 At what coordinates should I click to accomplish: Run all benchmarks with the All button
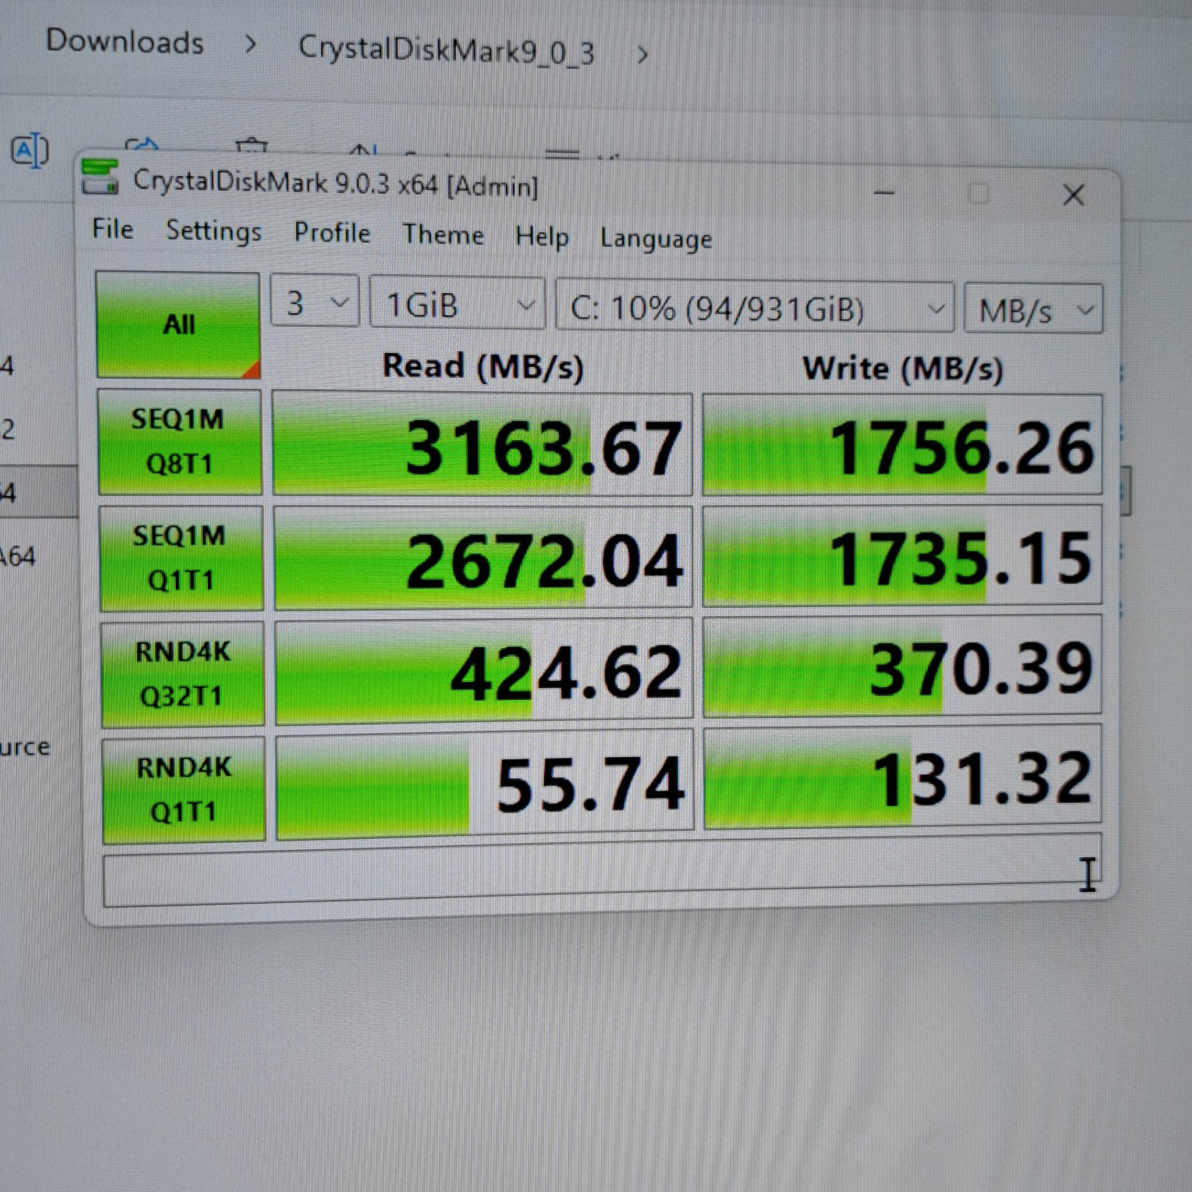pos(178,325)
